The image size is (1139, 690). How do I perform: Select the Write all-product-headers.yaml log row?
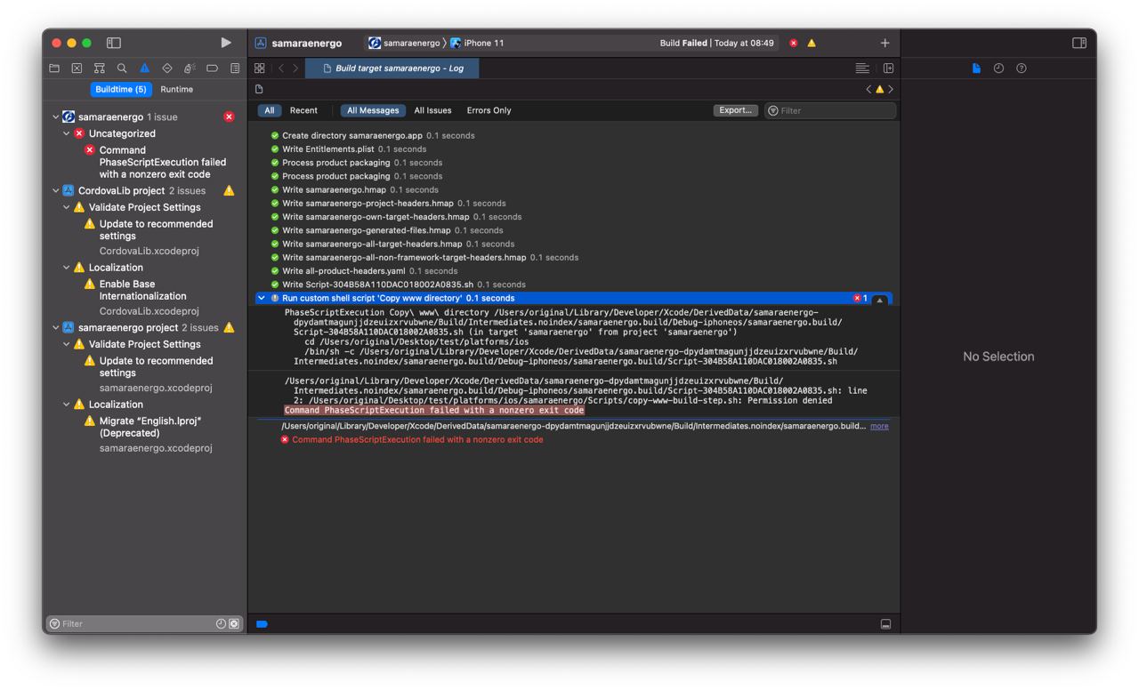click(x=363, y=270)
